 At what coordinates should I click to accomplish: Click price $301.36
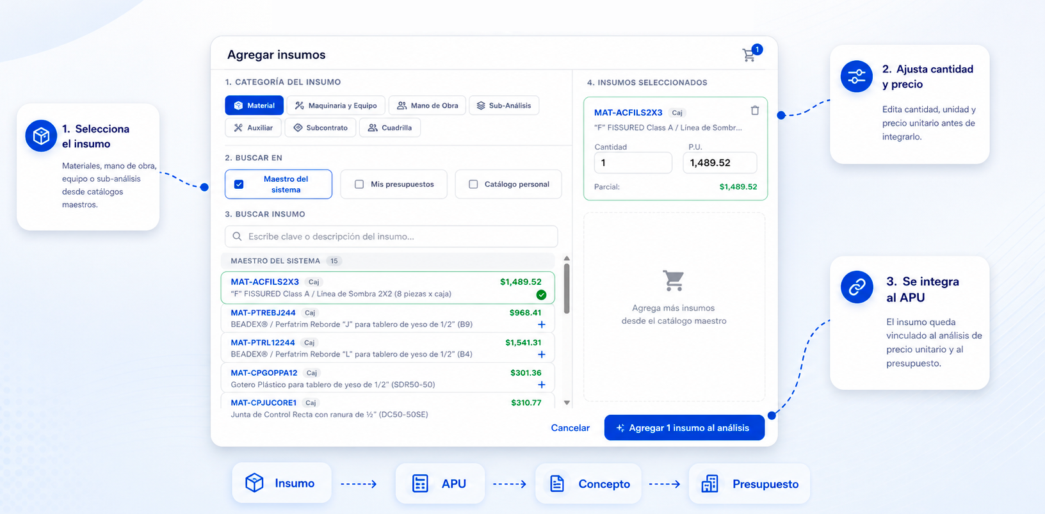[x=526, y=373]
